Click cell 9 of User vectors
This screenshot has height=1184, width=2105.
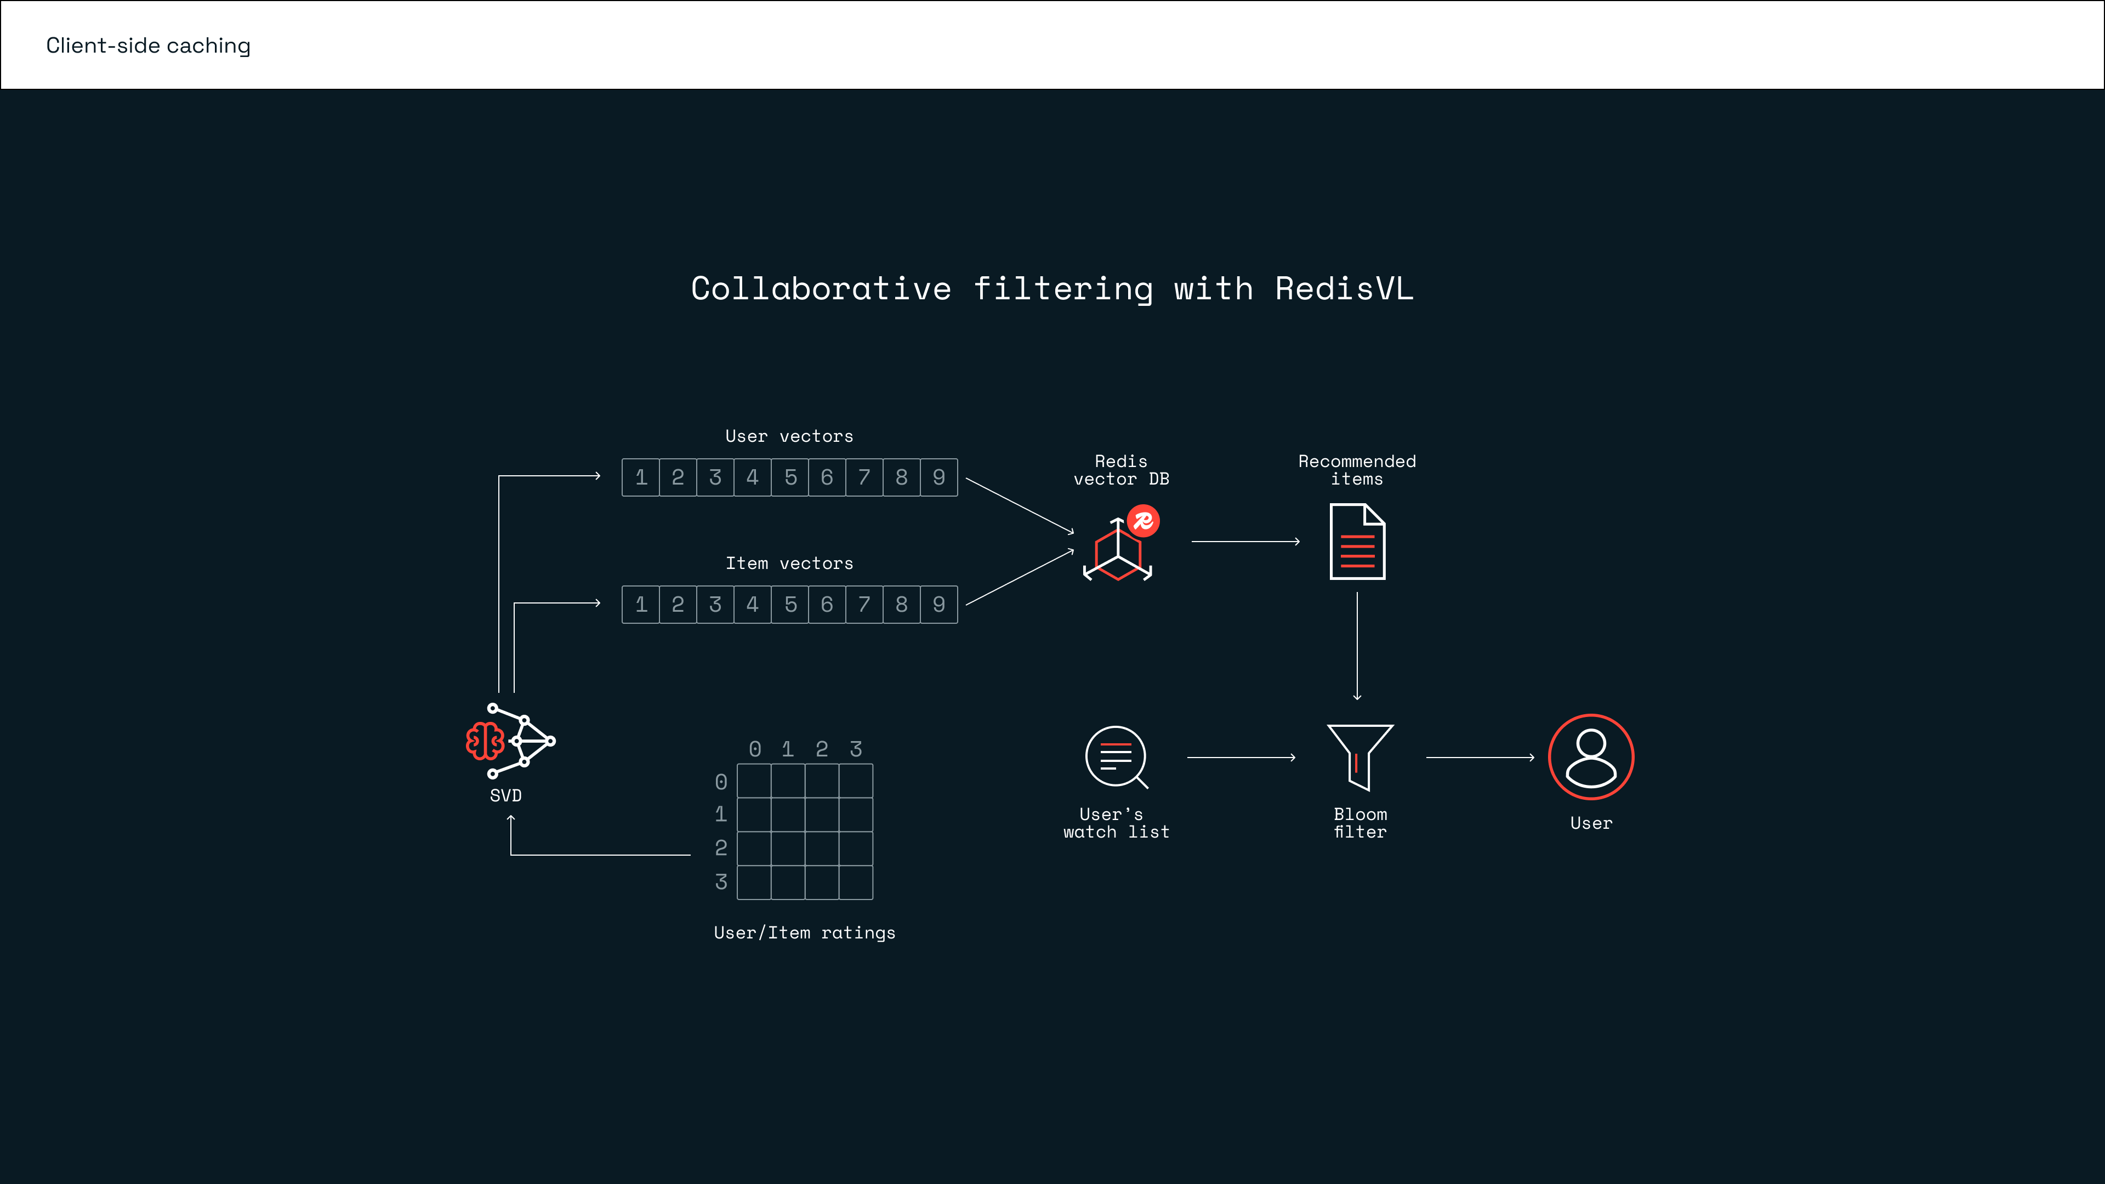[939, 477]
